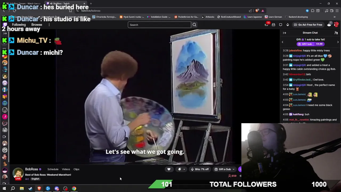Click the Get Bits diamond icon in top nav
341x192 pixels.
click(x=288, y=25)
